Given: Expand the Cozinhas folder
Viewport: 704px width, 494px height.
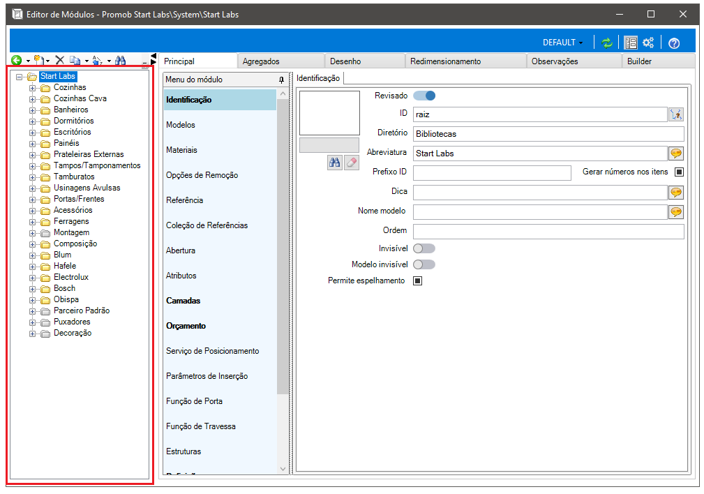Looking at the screenshot, I should coord(32,88).
